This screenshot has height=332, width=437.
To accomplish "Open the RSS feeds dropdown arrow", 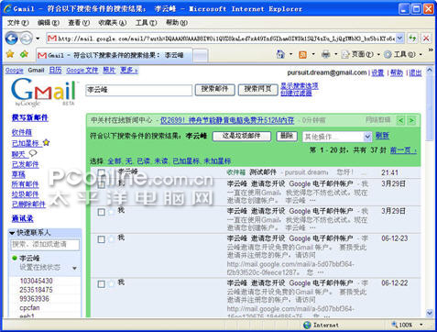I will [313, 54].
